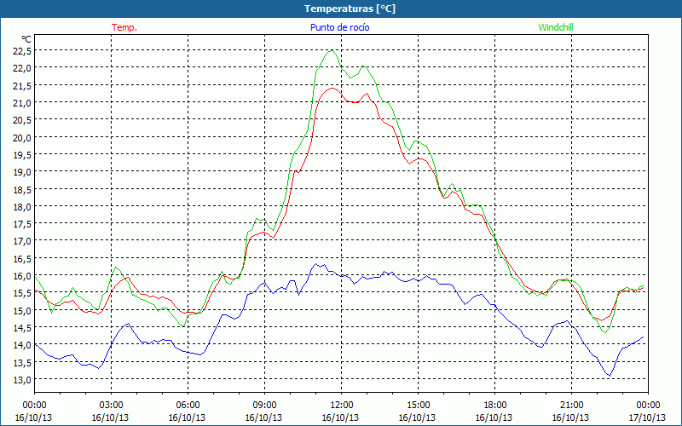682x426 pixels.
Task: Click the 21:00 time label
Action: coord(571,405)
